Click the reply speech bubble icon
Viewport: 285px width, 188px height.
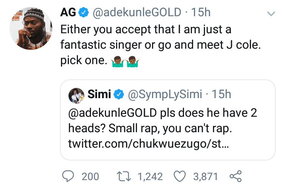[x=68, y=175]
